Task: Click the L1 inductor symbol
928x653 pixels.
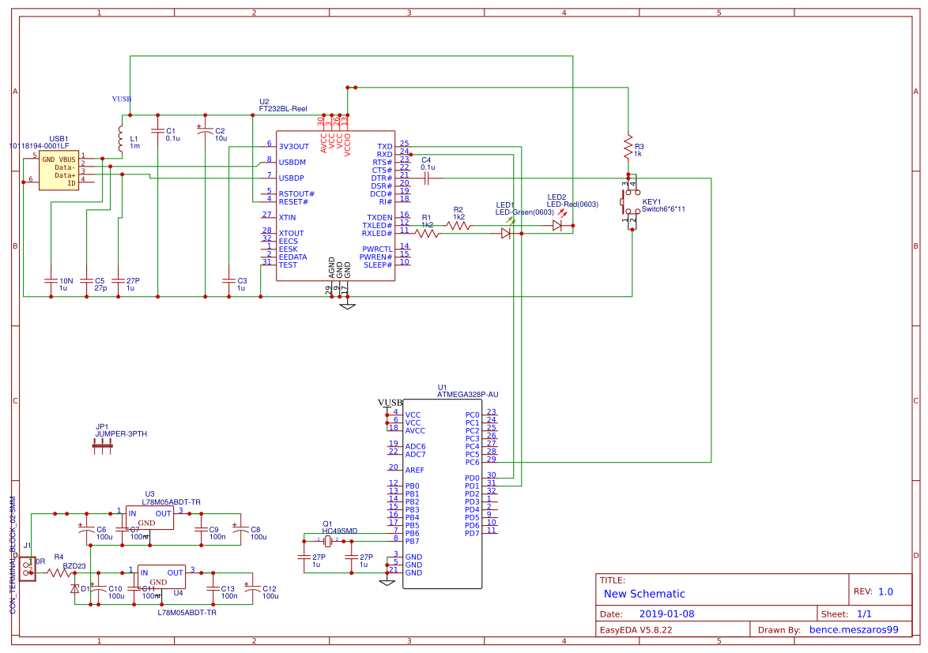Action: click(x=121, y=139)
